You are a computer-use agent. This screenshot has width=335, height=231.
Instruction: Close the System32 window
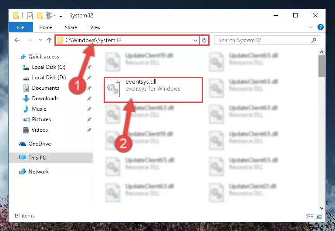315,15
